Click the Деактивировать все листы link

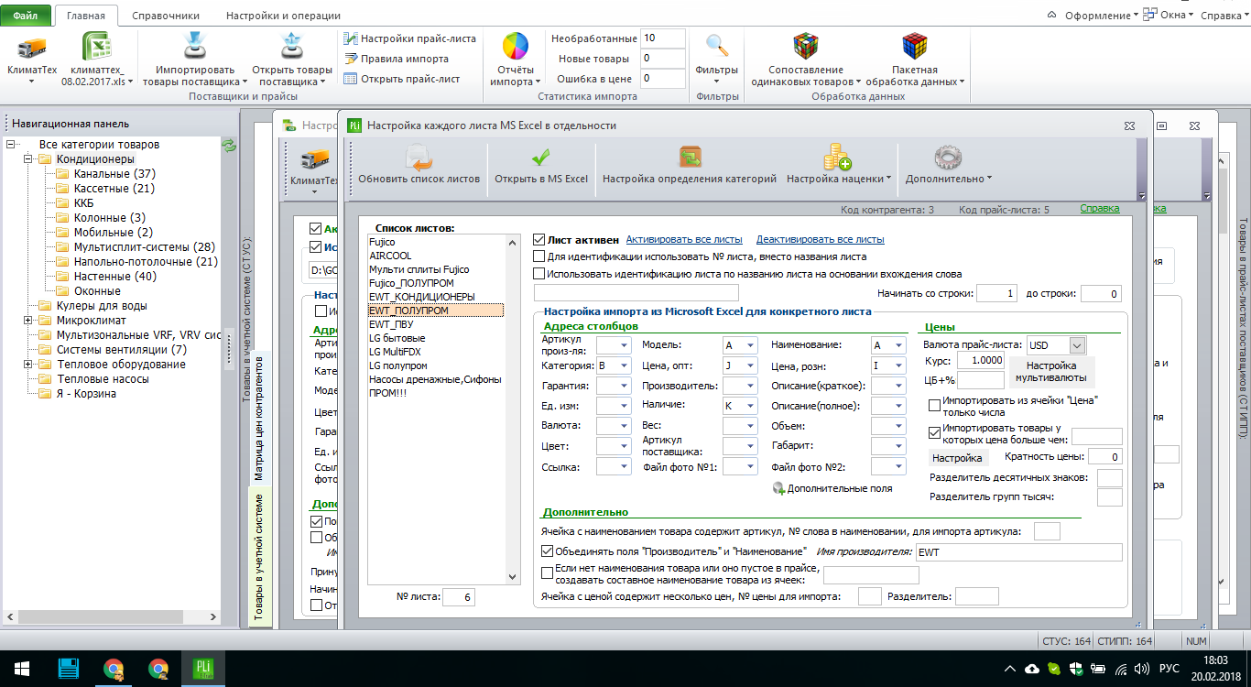tap(821, 240)
